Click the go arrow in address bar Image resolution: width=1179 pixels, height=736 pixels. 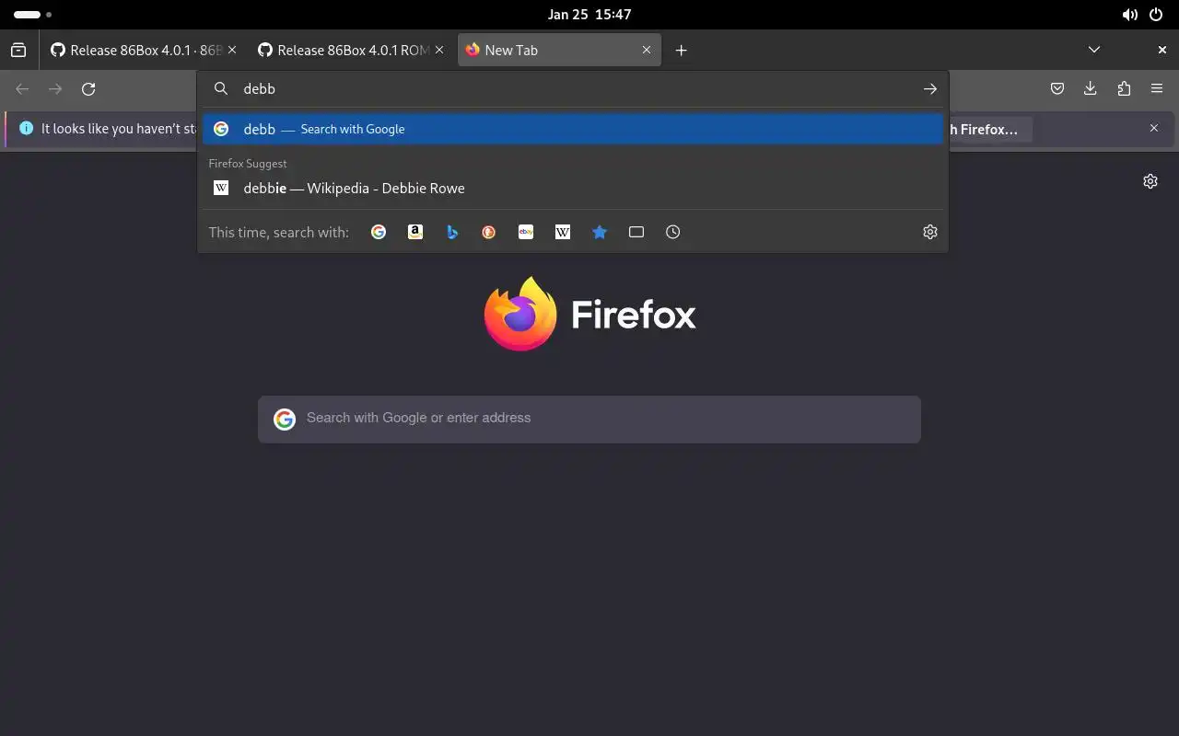tap(930, 88)
